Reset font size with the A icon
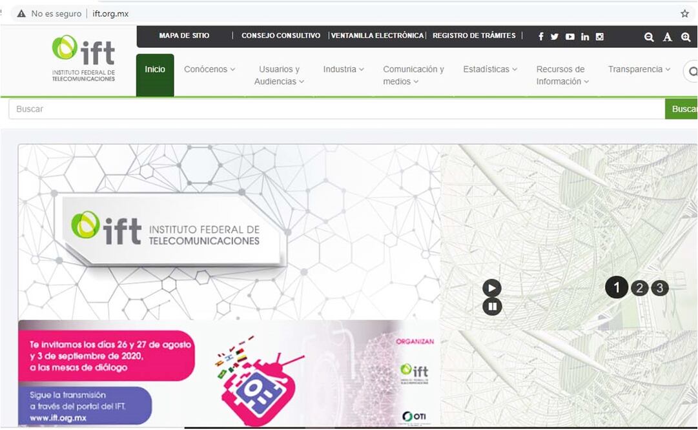 pos(668,37)
